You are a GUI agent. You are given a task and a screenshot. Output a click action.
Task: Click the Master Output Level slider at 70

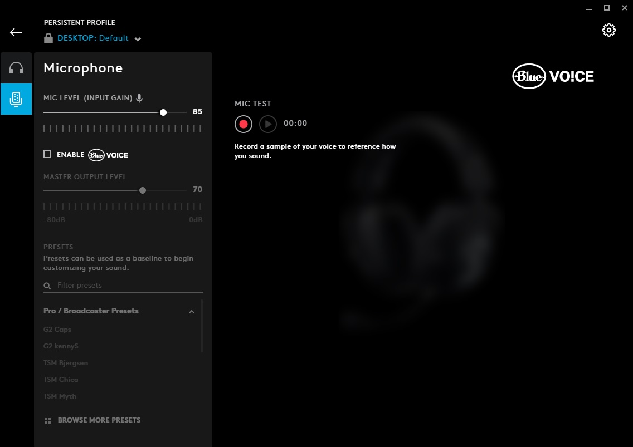click(x=143, y=190)
